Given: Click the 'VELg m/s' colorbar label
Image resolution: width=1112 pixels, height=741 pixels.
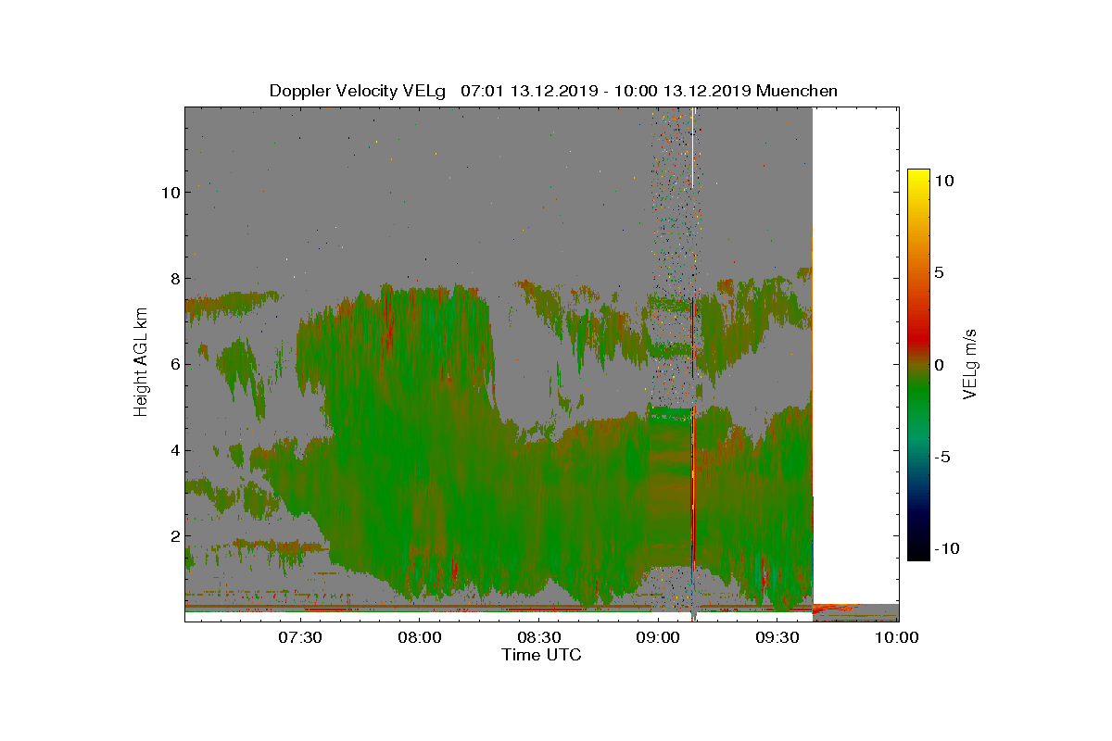Looking at the screenshot, I should 970,364.
